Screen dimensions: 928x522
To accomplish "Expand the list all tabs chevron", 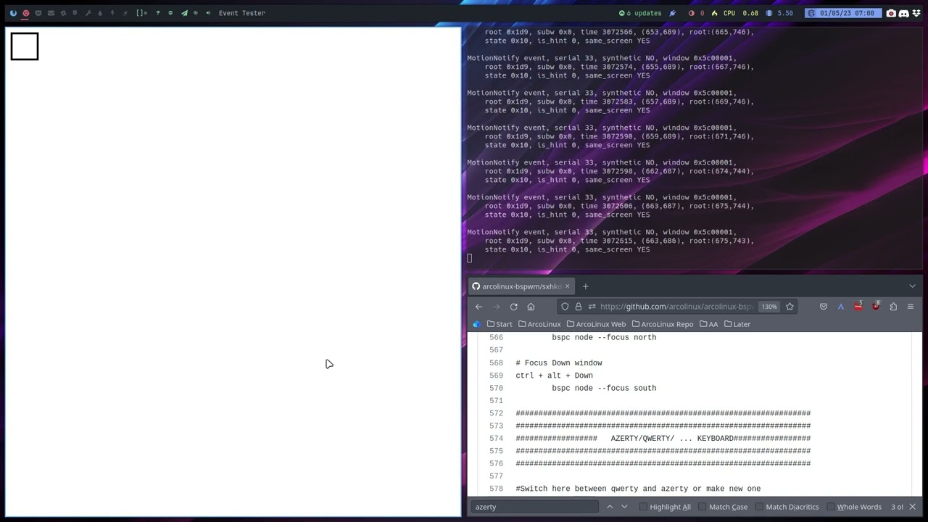I will pos(912,286).
